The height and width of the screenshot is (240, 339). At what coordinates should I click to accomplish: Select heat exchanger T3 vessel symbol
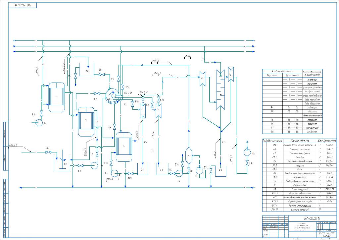coord(124,147)
